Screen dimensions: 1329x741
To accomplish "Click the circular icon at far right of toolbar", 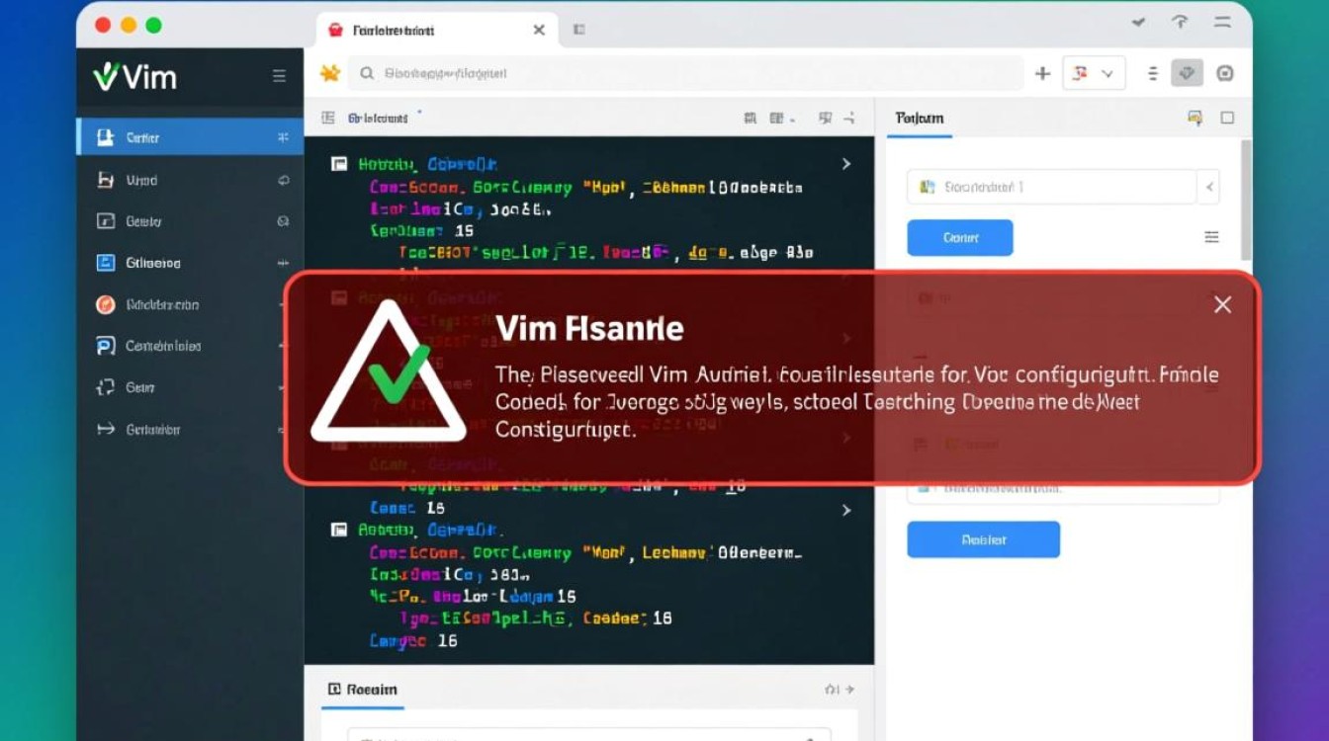I will [x=1225, y=73].
